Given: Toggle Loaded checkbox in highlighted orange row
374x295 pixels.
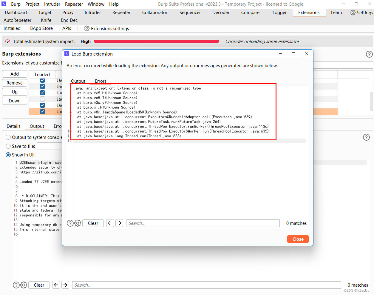Looking at the screenshot, I should pos(42,111).
